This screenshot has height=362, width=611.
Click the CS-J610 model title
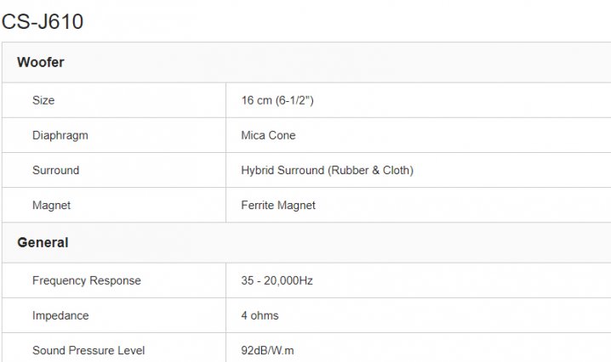tap(43, 21)
